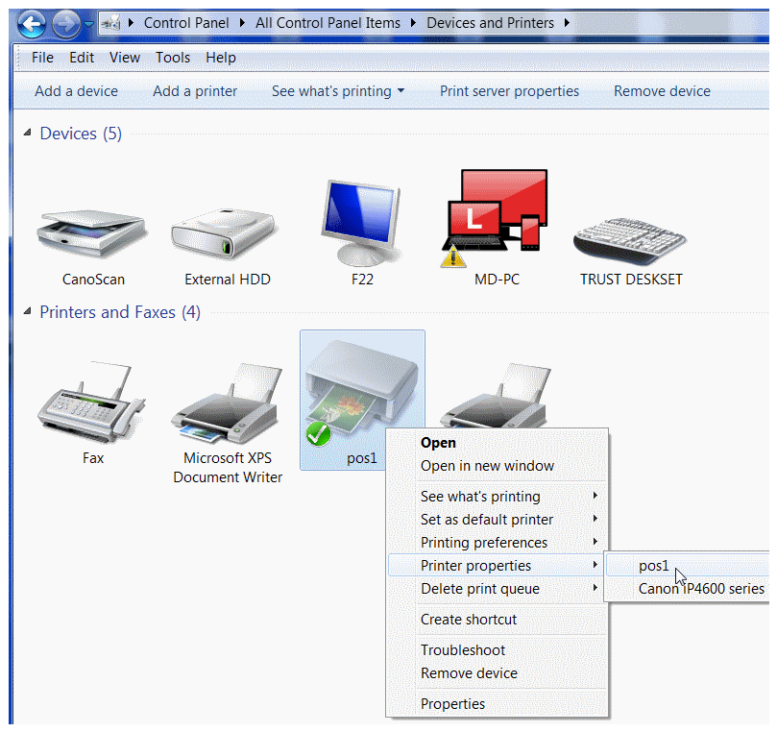777x732 pixels.
Task: Open the recent pages dropdown arrow
Action: [88, 24]
